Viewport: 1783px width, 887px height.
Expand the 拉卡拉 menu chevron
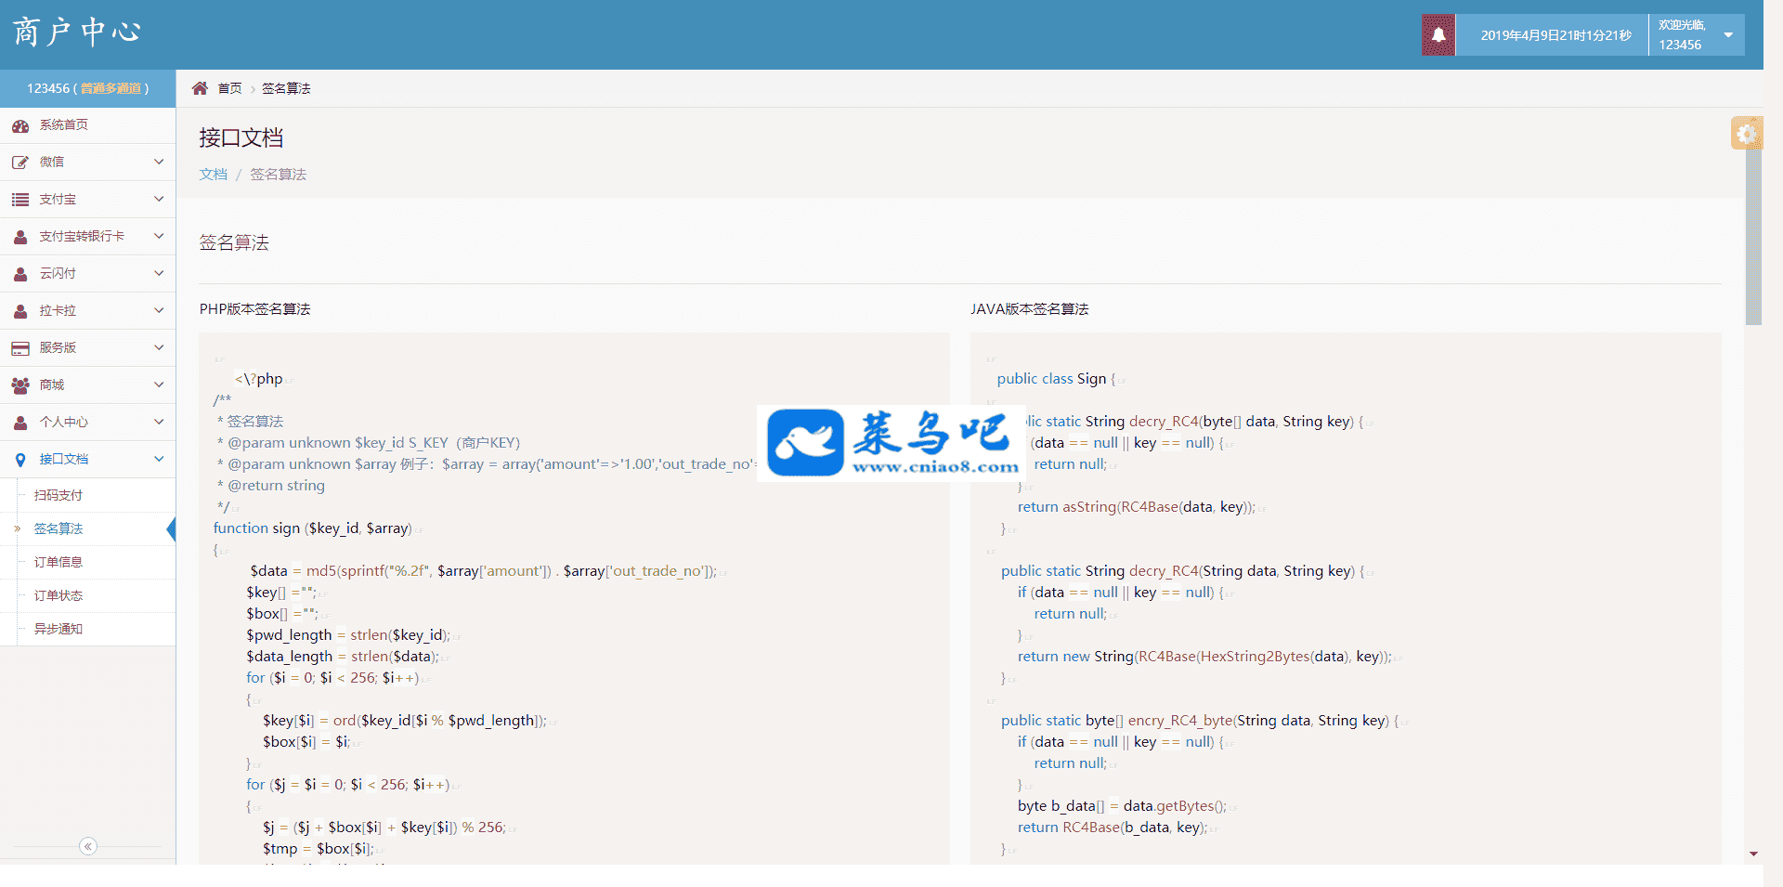click(x=159, y=310)
